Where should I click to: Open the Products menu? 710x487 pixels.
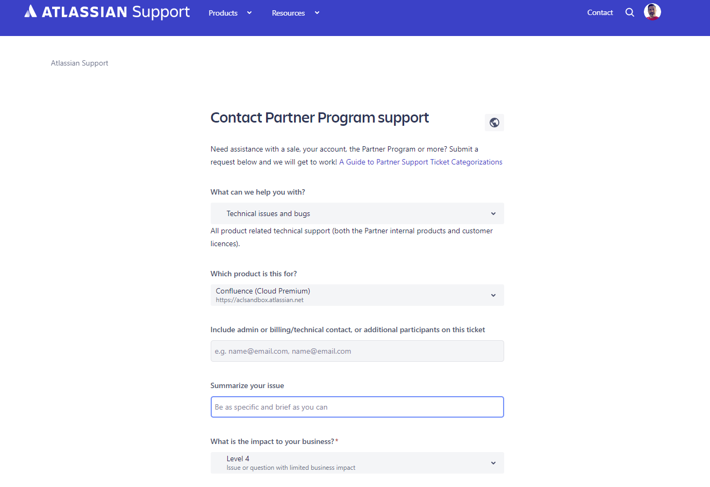click(x=223, y=13)
